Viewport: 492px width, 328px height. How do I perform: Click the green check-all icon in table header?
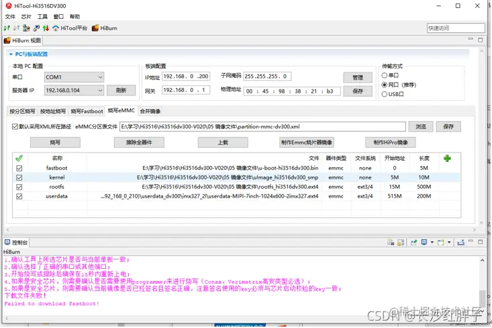(x=19, y=158)
